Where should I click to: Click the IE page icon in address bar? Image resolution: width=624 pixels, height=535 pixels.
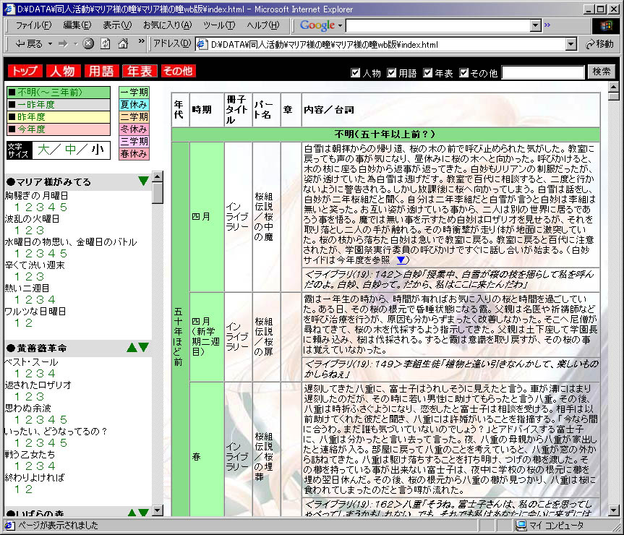pos(202,44)
